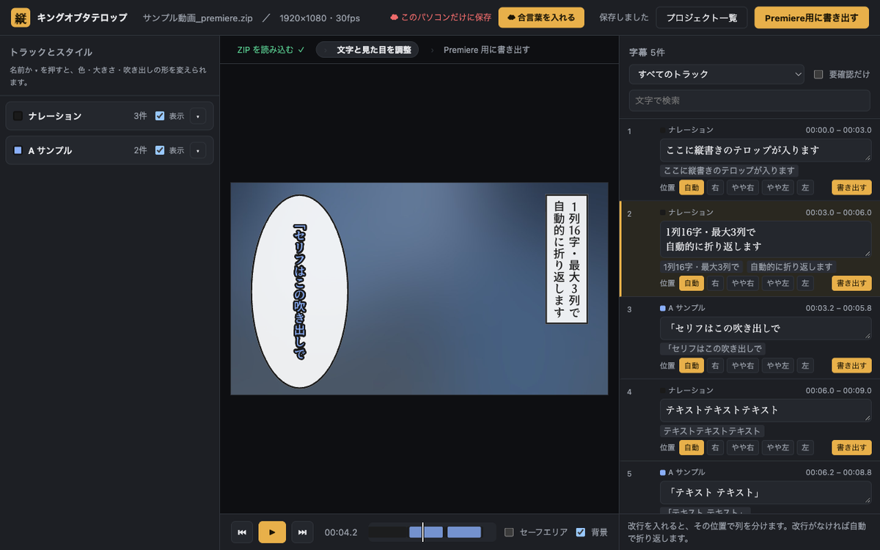The height and width of the screenshot is (550, 880).
Task: Click the 合言葉を入れる button
Action: click(541, 18)
